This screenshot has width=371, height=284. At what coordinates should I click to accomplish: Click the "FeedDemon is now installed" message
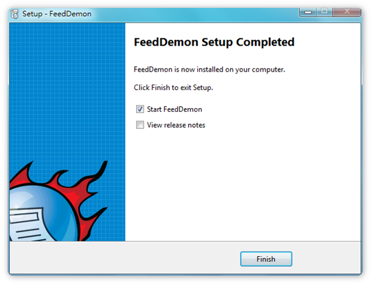pos(210,70)
